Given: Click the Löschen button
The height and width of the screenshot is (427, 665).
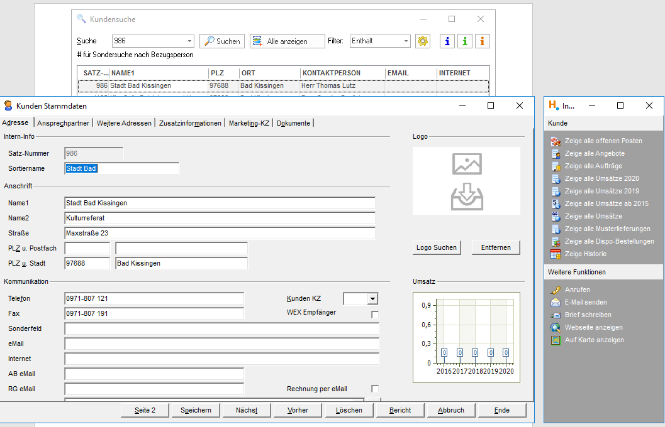Looking at the screenshot, I should (x=349, y=410).
